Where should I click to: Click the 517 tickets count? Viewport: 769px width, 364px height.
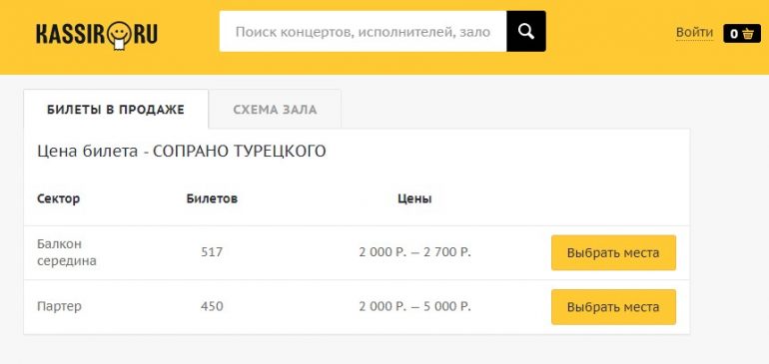click(212, 252)
